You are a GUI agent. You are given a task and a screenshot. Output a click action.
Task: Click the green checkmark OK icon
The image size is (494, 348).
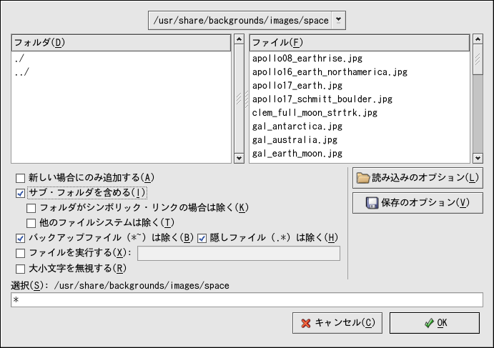click(428, 323)
